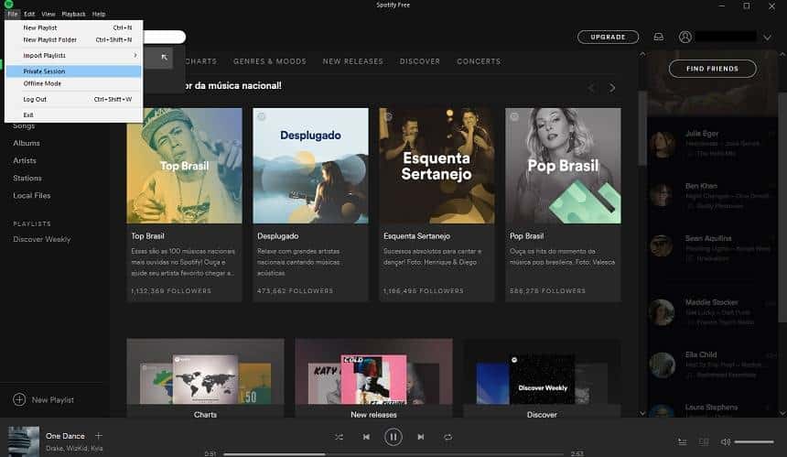Click the Top Brasil title link
This screenshot has width=787, height=457.
point(147,235)
